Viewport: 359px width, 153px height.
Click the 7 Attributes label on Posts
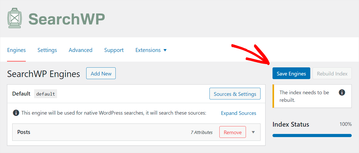coord(202,132)
